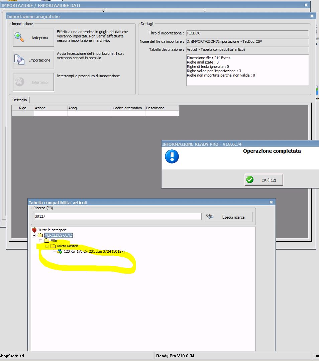Click 'Operazione completata' message text
319x361 pixels.
272,151
